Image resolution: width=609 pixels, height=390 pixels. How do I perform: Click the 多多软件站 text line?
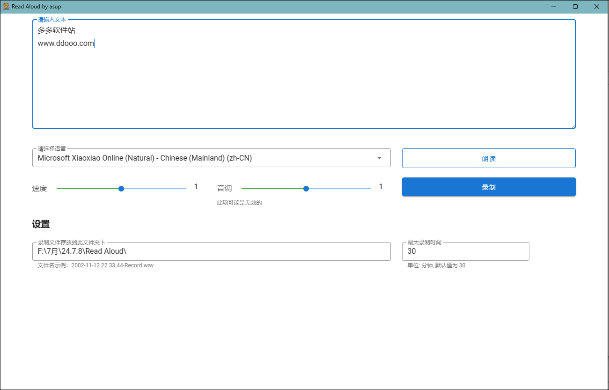[x=57, y=30]
